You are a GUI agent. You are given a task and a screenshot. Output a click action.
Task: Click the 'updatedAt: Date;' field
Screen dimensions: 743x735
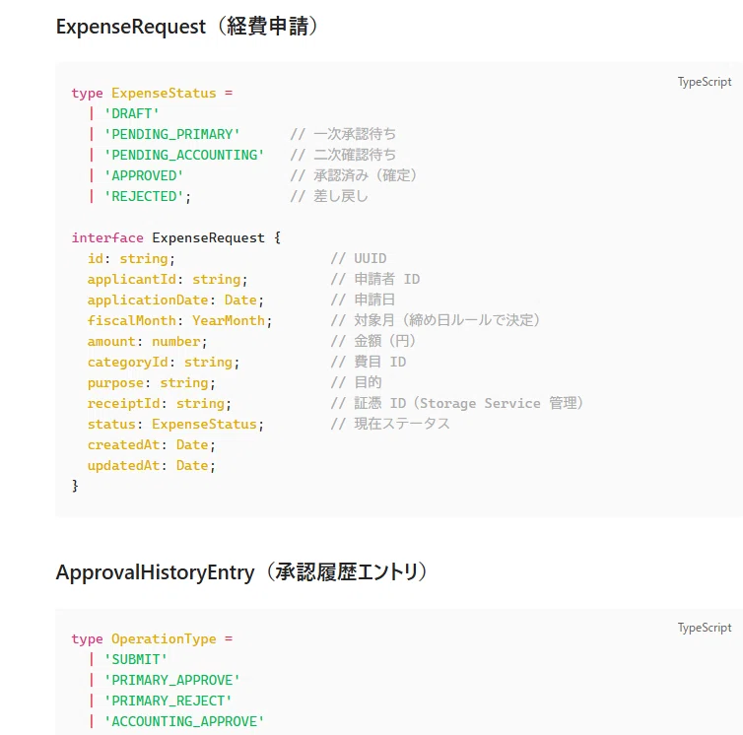(x=152, y=466)
